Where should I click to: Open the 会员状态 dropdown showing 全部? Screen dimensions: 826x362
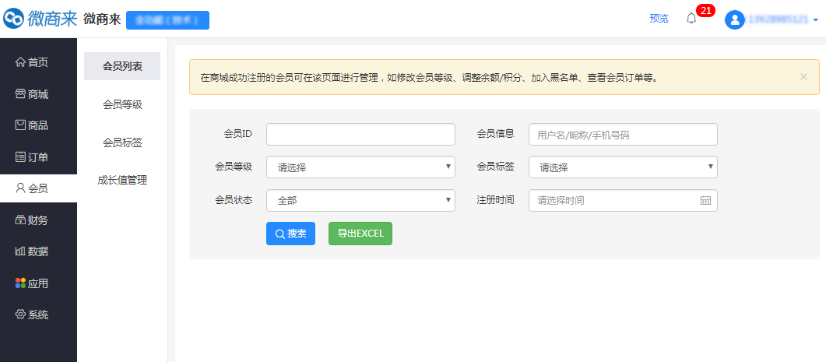pyautogui.click(x=360, y=200)
